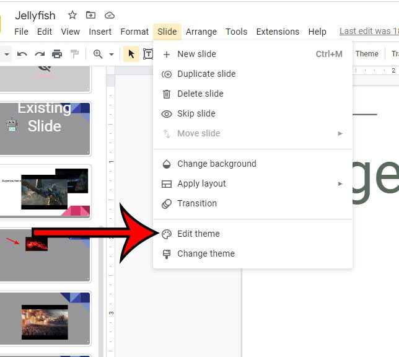
Task: Click the move to folder icon
Action: (91, 15)
